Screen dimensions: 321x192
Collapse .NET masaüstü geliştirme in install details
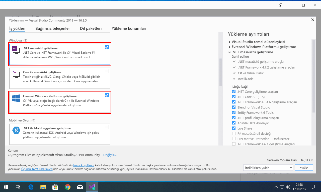(229, 52)
